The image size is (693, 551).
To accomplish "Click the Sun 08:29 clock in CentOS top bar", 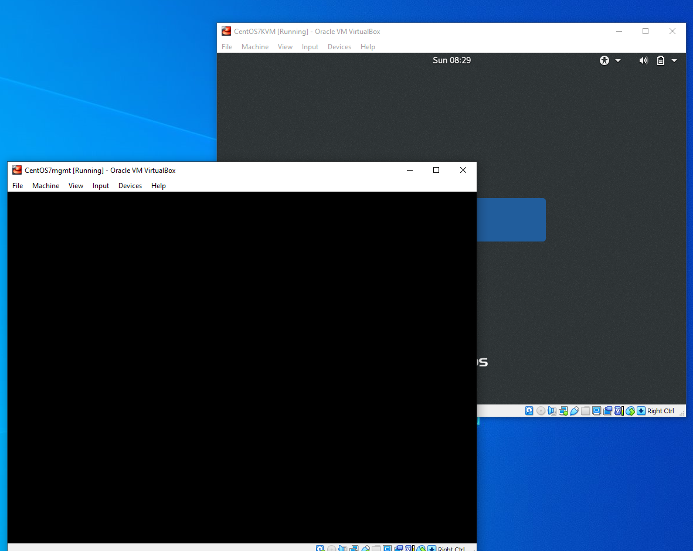I will tap(451, 60).
